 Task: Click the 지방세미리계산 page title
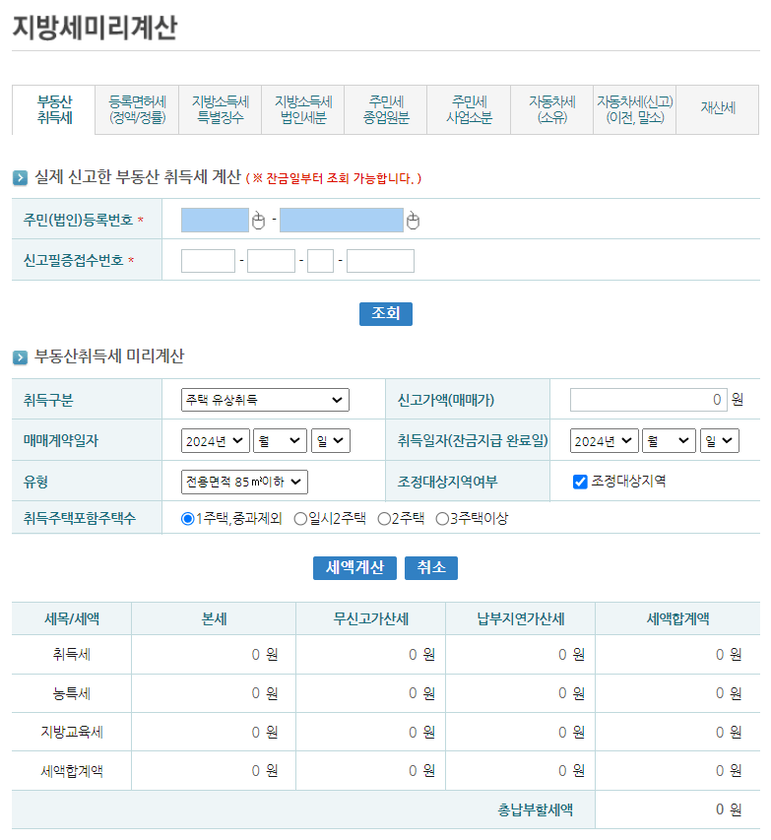pos(95,28)
